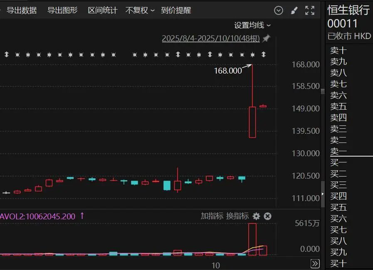
Task: Click 区间统计 in the top toolbar
Action: click(102, 10)
